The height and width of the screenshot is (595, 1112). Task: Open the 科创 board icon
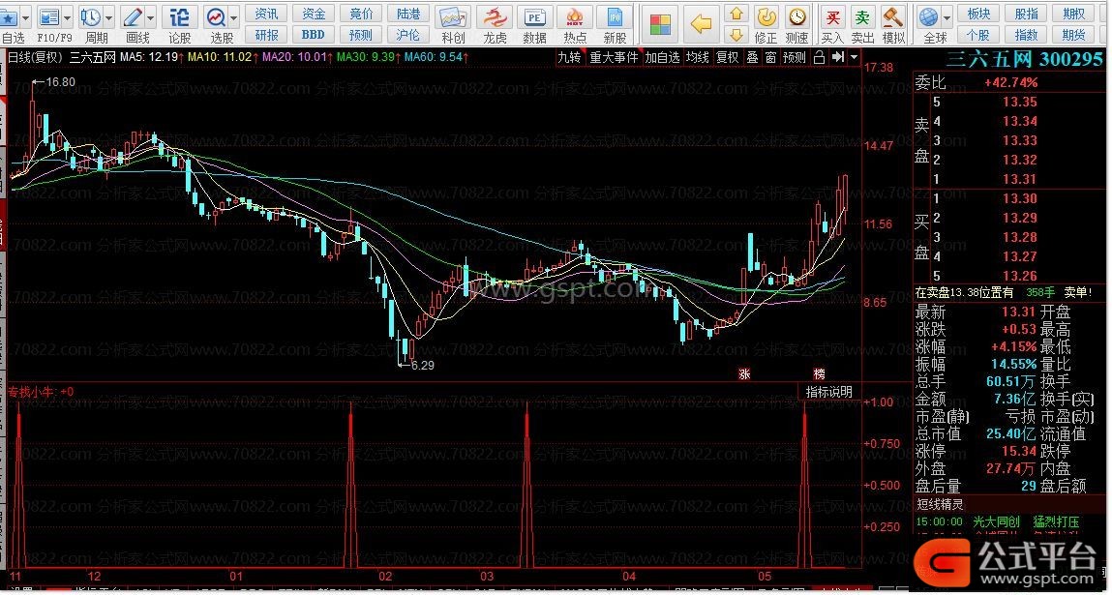coord(453,17)
